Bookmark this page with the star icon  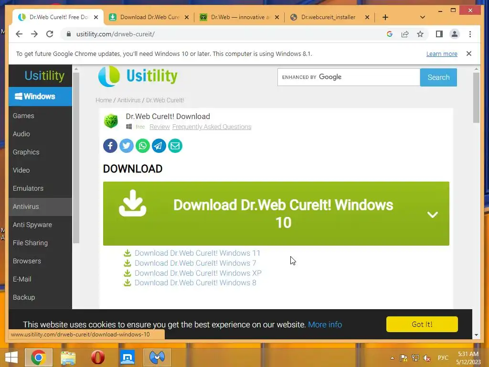420,34
